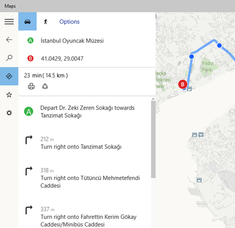Viewport: 235px width, 228px height.
Task: Click right-turn arrow icon for 318 m step
Action: click(x=29, y=171)
